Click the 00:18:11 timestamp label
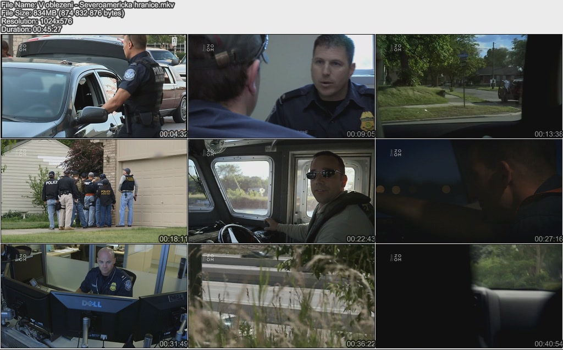563x350 pixels. [x=173, y=239]
